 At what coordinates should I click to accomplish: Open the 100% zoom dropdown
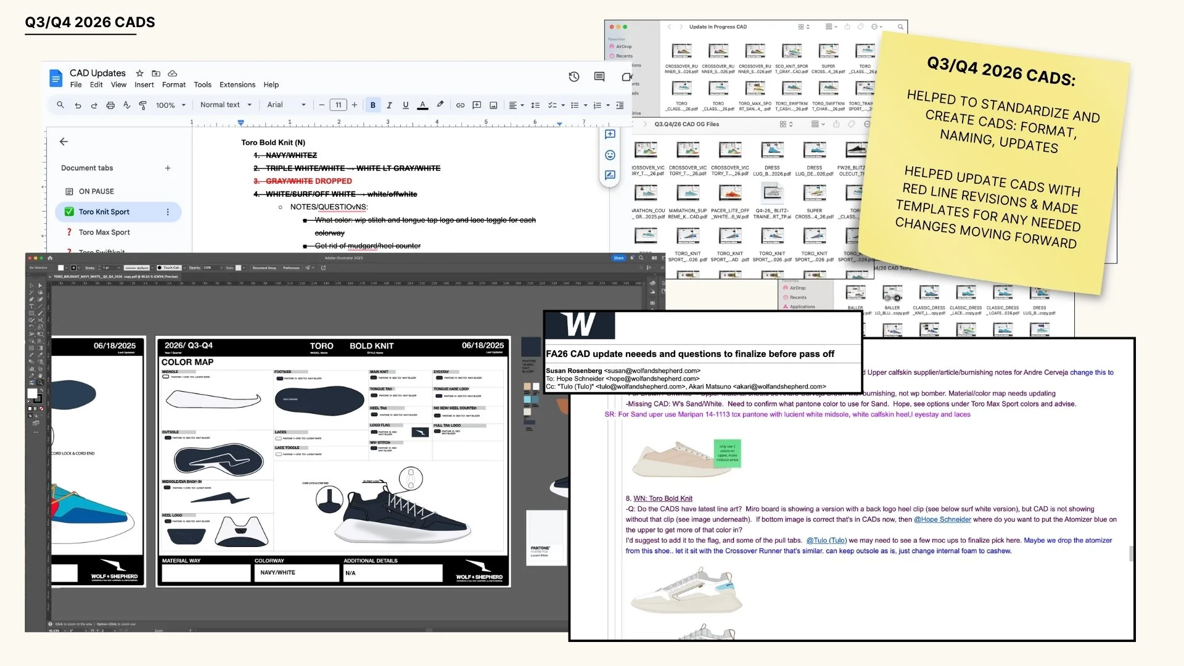(x=170, y=105)
